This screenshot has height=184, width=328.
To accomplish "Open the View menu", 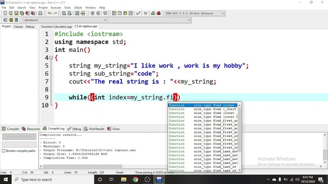I will pyautogui.click(x=32, y=7).
